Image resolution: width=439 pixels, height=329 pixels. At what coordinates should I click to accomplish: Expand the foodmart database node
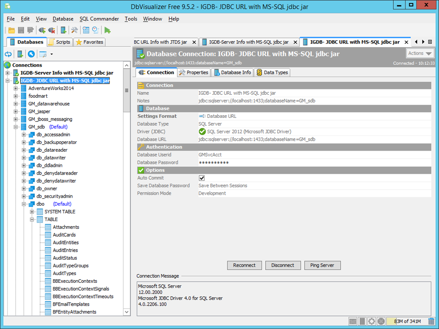click(16, 96)
